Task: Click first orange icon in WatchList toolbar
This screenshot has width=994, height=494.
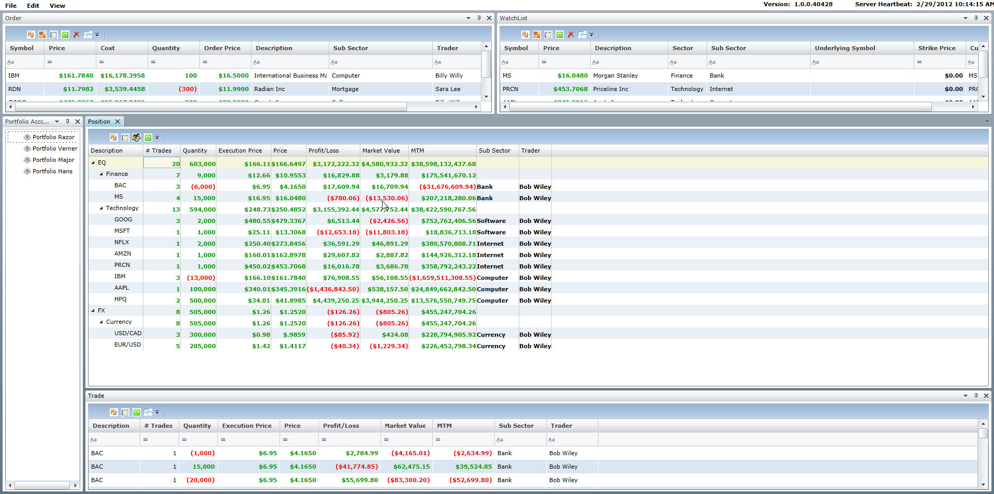Action: click(x=525, y=35)
